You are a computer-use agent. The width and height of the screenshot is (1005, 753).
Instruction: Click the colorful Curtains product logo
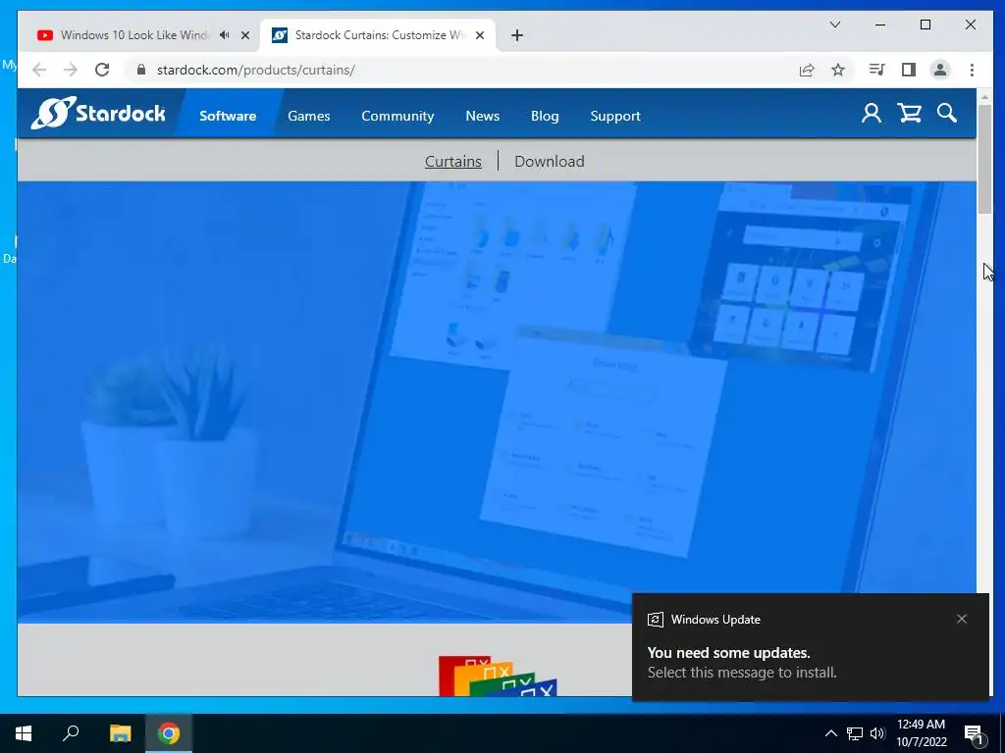pyautogui.click(x=498, y=675)
